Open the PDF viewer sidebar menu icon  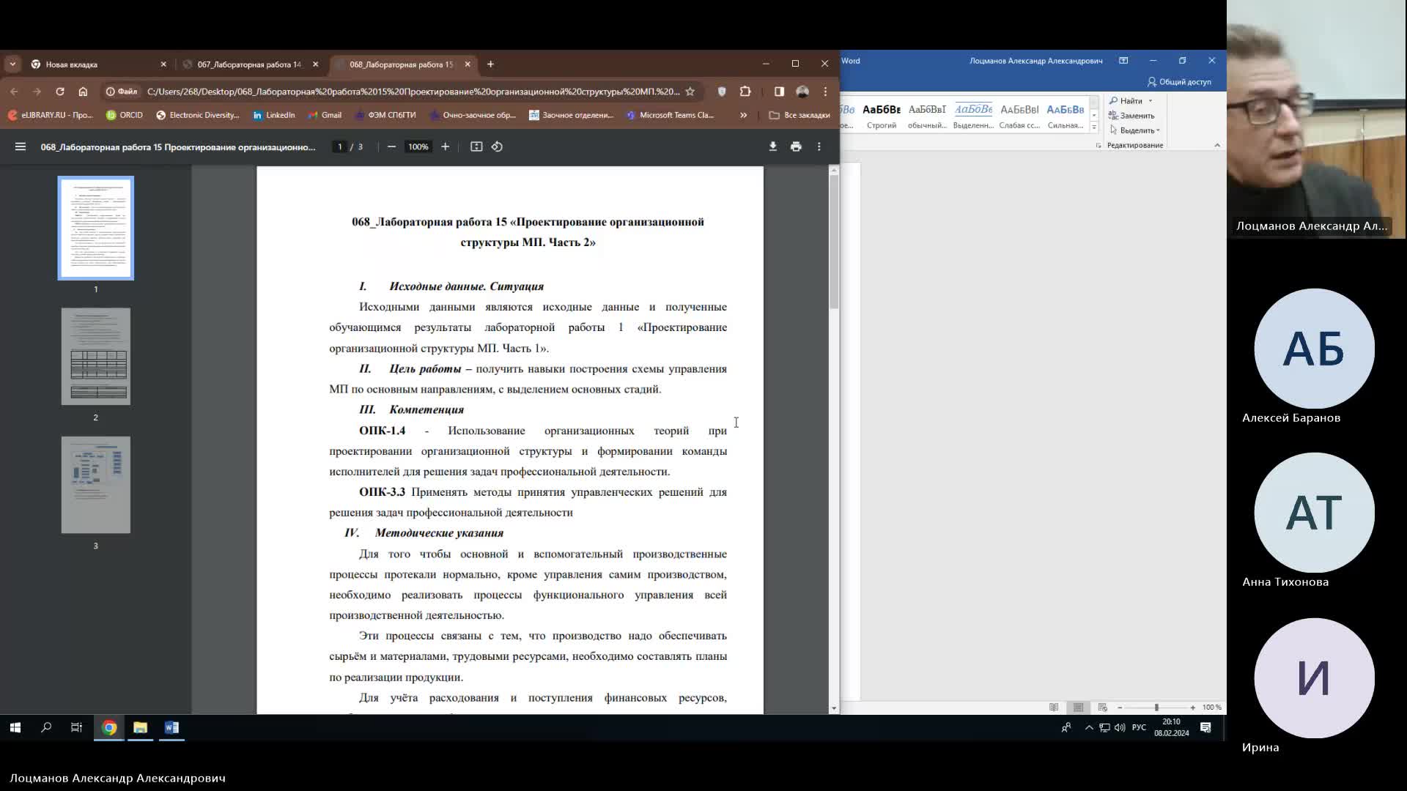(21, 146)
